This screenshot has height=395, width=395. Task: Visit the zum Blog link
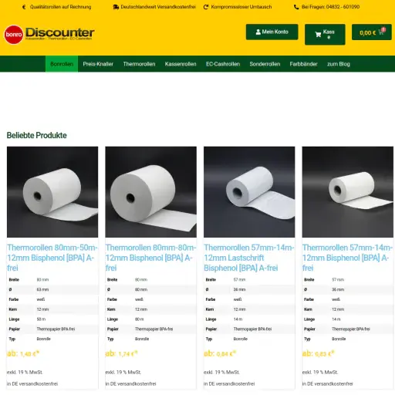point(339,64)
